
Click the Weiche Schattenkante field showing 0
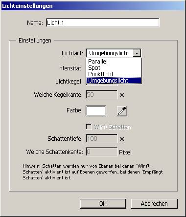click(x=102, y=152)
